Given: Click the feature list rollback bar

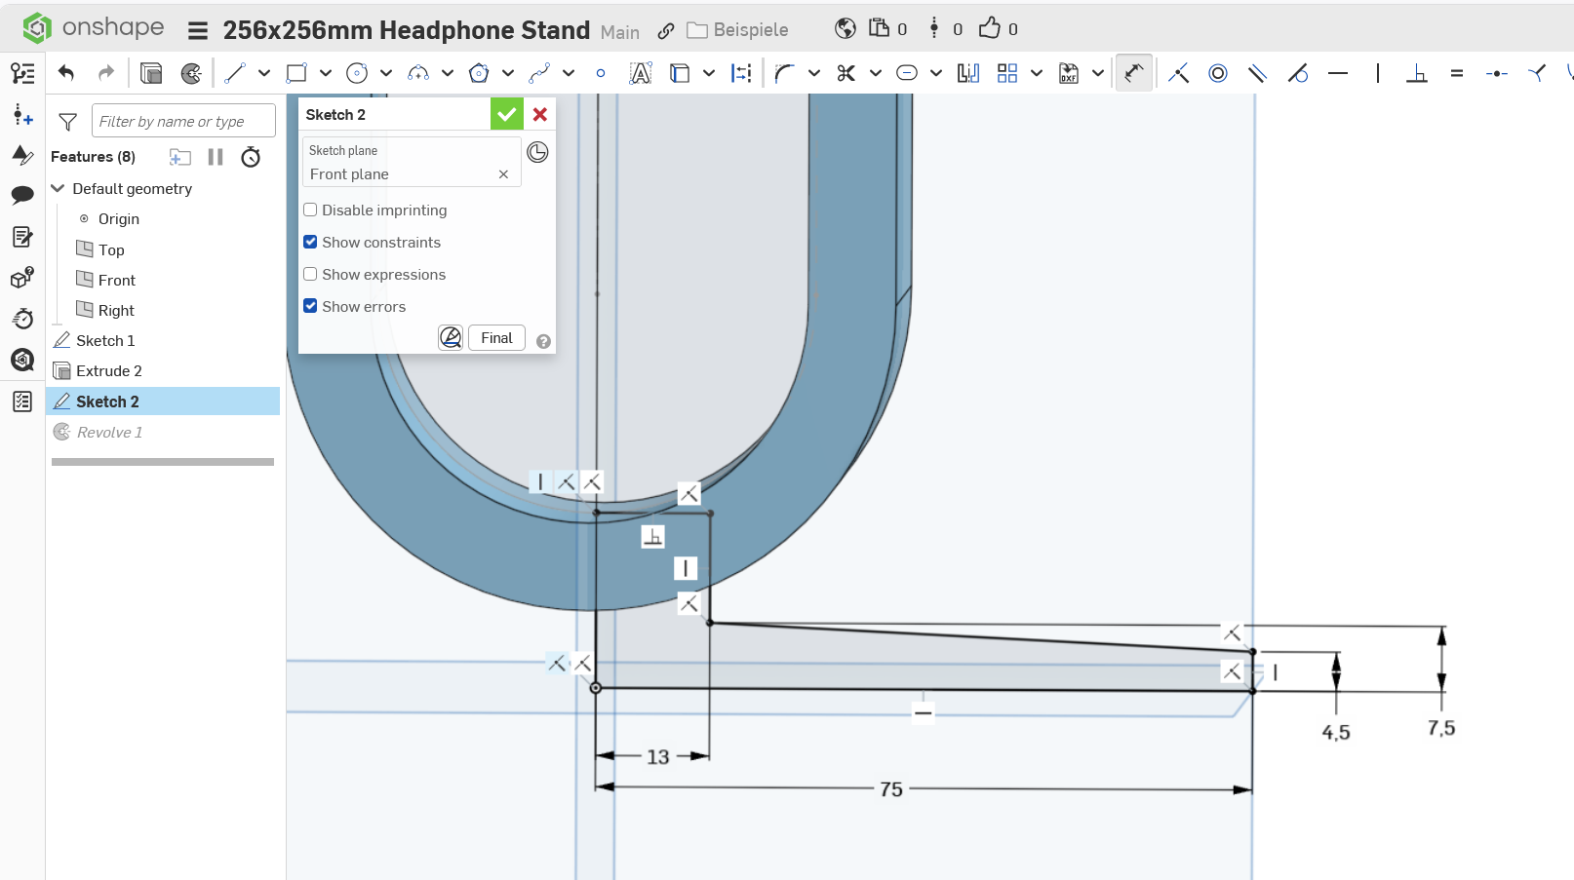Looking at the screenshot, I should click(163, 462).
